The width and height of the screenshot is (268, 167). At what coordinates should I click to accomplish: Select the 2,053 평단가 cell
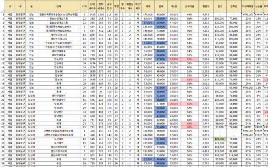click(206, 127)
